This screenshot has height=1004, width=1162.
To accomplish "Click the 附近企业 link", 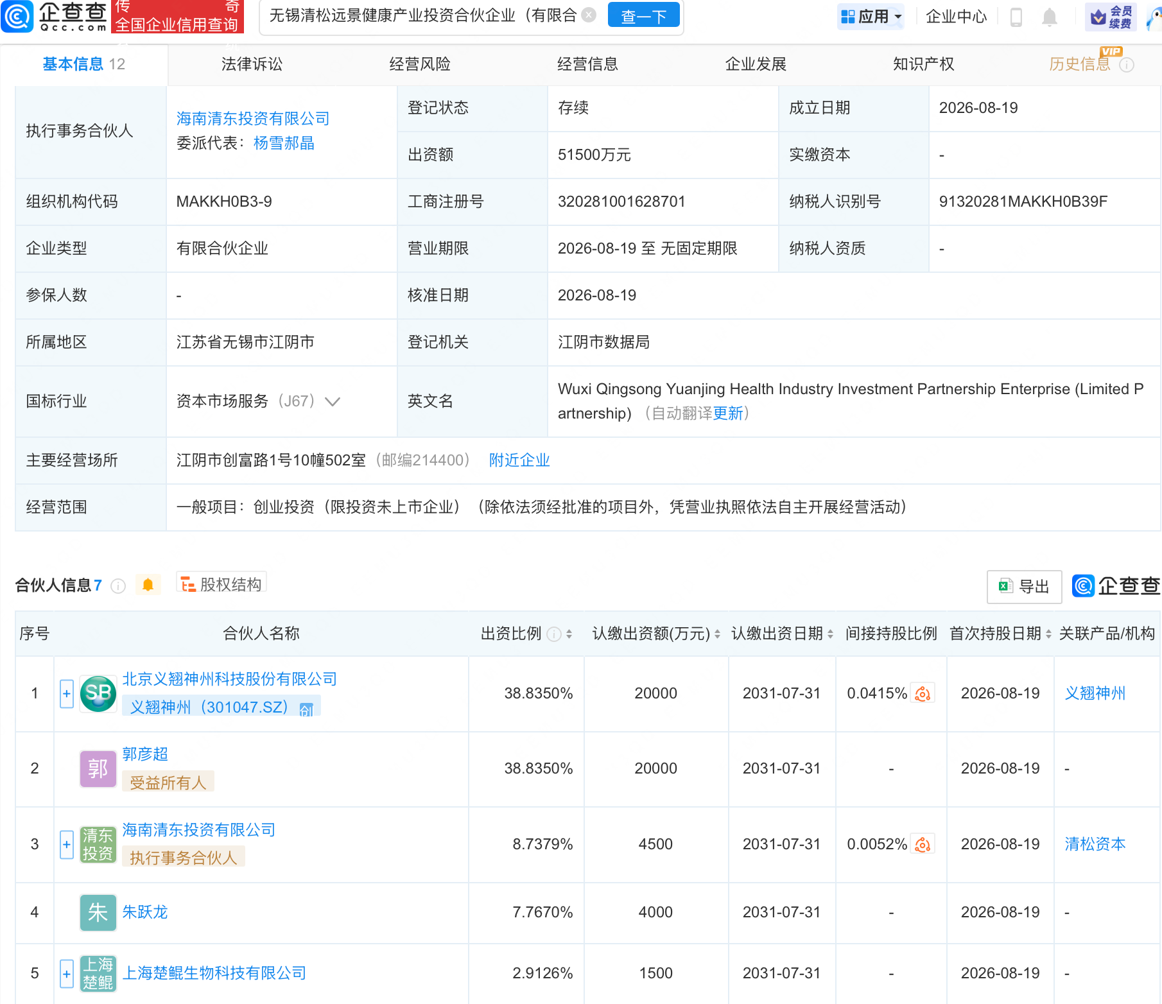I will click(519, 460).
